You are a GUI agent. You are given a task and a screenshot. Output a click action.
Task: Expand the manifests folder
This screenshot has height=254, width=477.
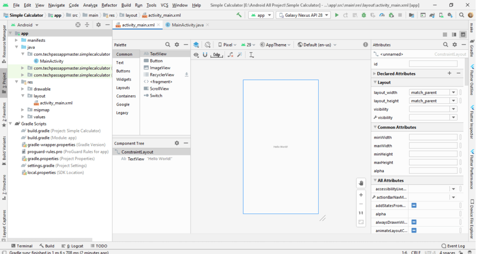(16, 40)
